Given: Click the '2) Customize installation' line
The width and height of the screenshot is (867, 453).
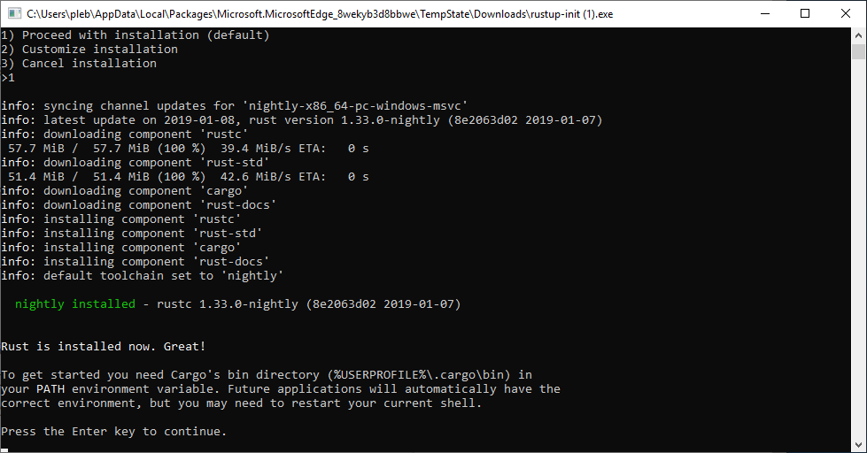Looking at the screenshot, I should [89, 50].
